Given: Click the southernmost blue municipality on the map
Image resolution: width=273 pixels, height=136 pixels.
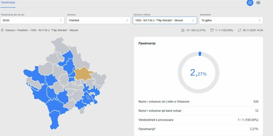Looking at the screenshot, I should (55, 120).
